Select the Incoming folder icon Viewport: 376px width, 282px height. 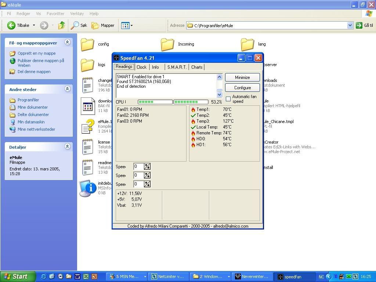point(167,44)
